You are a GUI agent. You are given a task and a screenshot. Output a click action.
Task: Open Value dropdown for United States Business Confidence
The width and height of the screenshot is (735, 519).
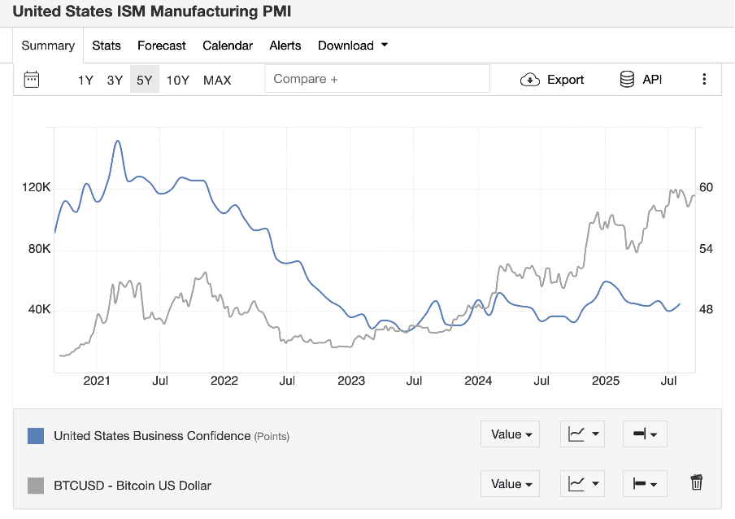[x=511, y=434]
